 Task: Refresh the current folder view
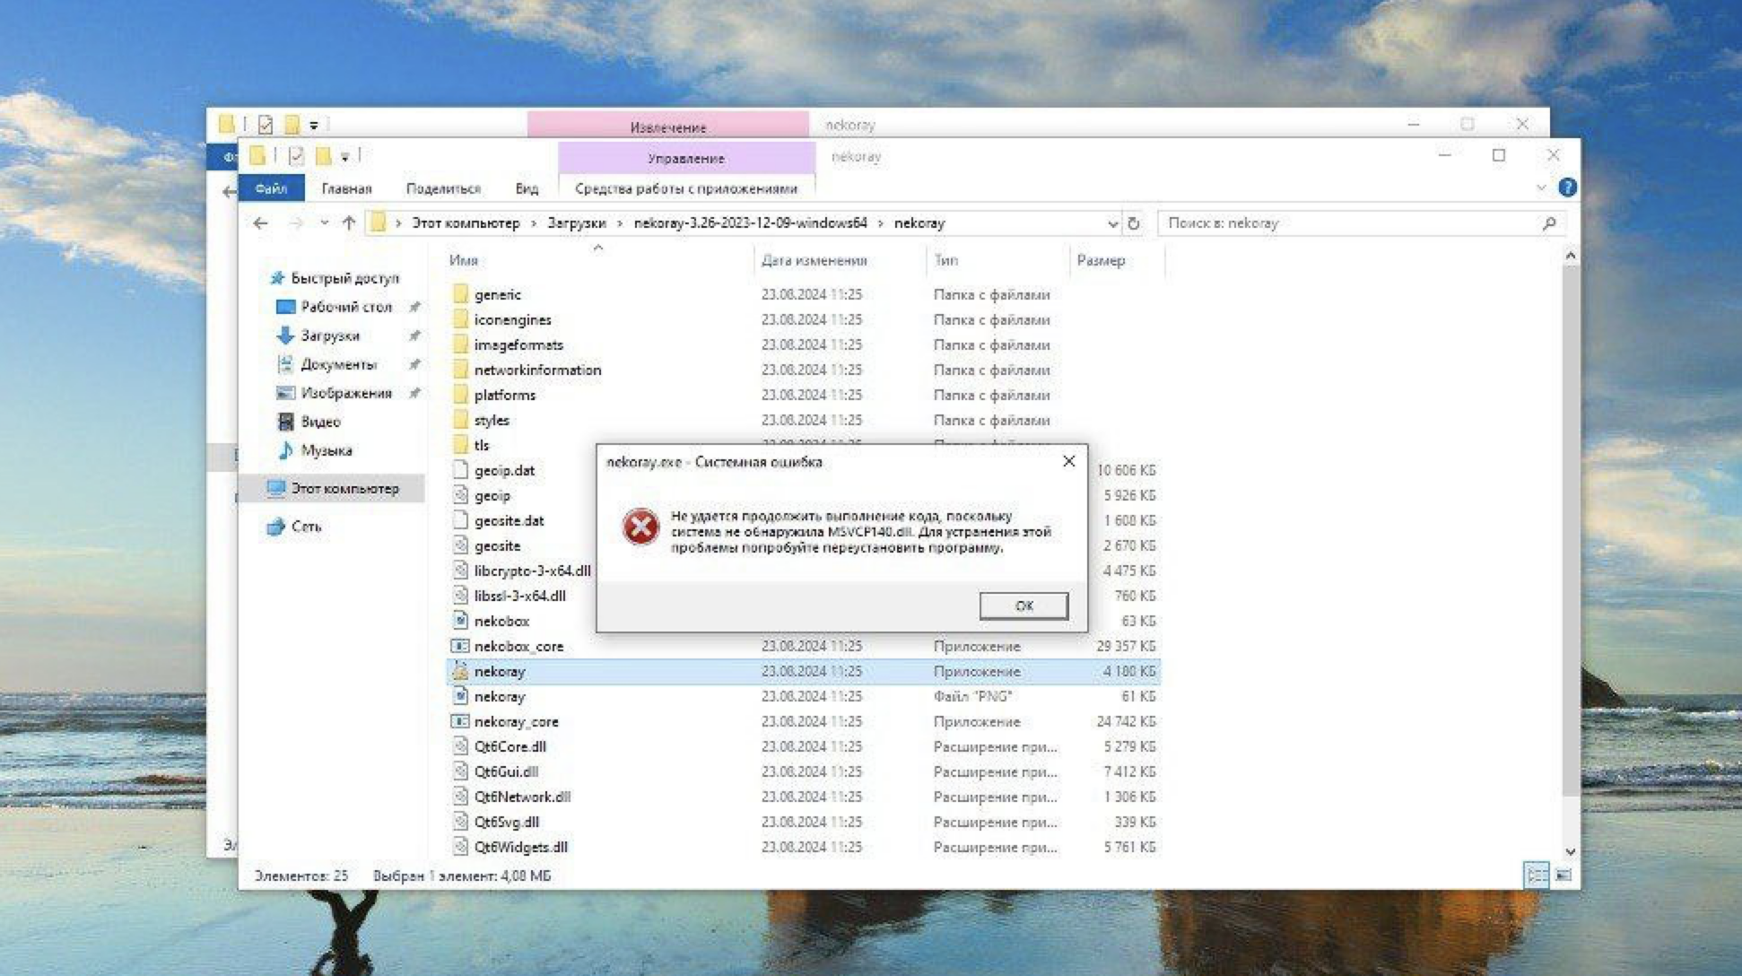coord(1134,223)
